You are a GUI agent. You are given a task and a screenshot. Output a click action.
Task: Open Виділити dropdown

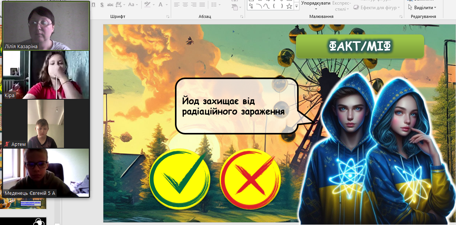[422, 8]
